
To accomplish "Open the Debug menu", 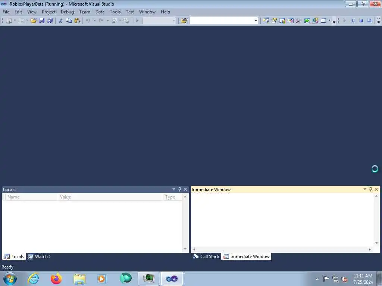I will 67,12.
